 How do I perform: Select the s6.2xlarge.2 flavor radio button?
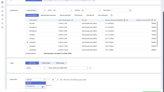pyautogui.click(x=27, y=50)
